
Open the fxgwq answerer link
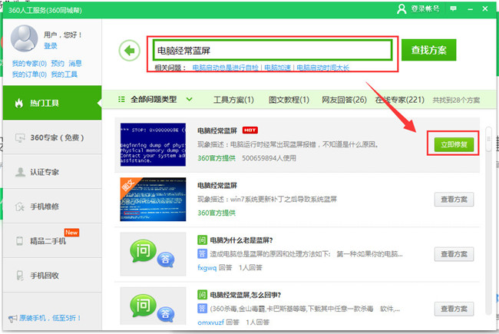pyautogui.click(x=207, y=268)
